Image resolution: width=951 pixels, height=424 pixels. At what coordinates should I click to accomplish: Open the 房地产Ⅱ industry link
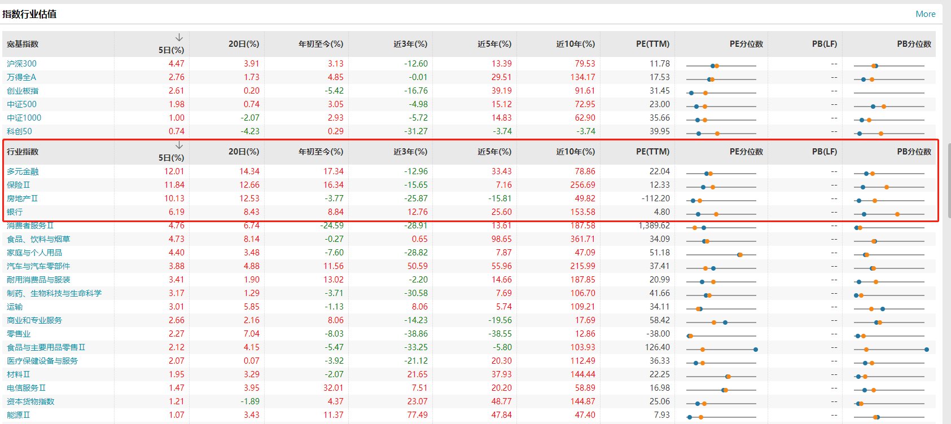[x=23, y=198]
